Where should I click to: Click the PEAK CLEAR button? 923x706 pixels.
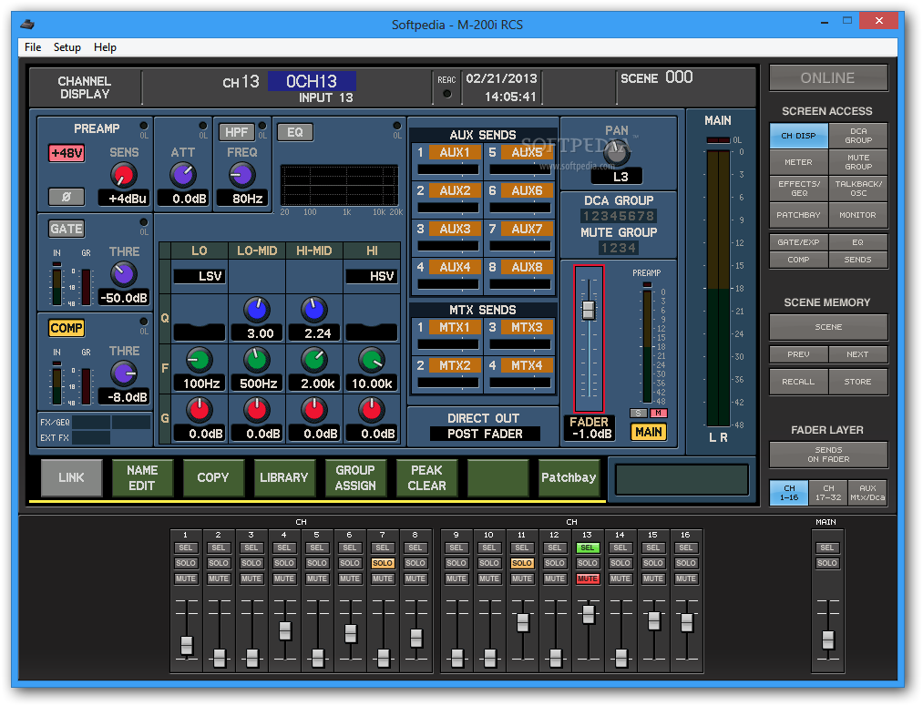[426, 477]
